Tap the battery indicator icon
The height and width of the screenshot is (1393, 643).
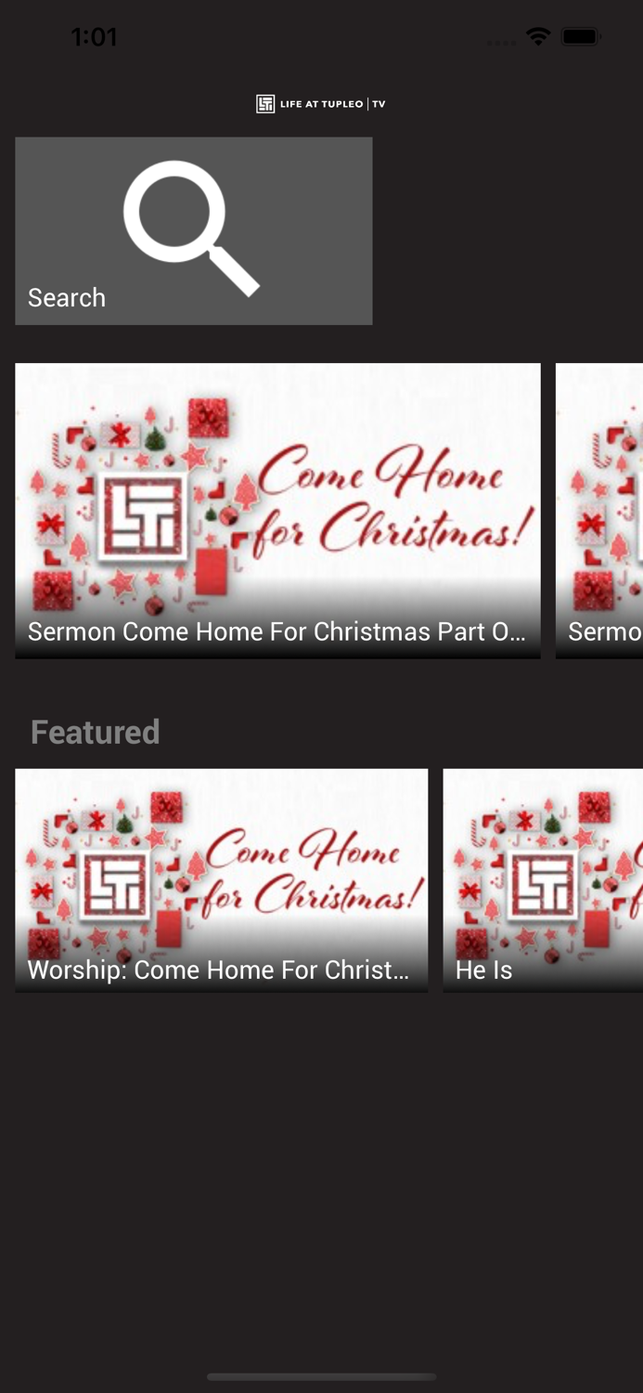[582, 37]
